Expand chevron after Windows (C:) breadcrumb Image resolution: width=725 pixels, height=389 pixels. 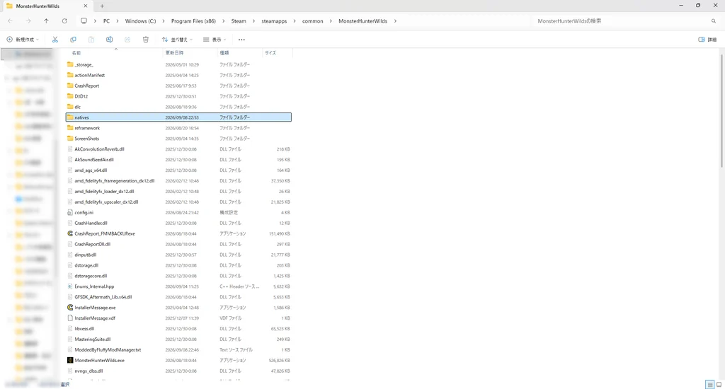164,21
